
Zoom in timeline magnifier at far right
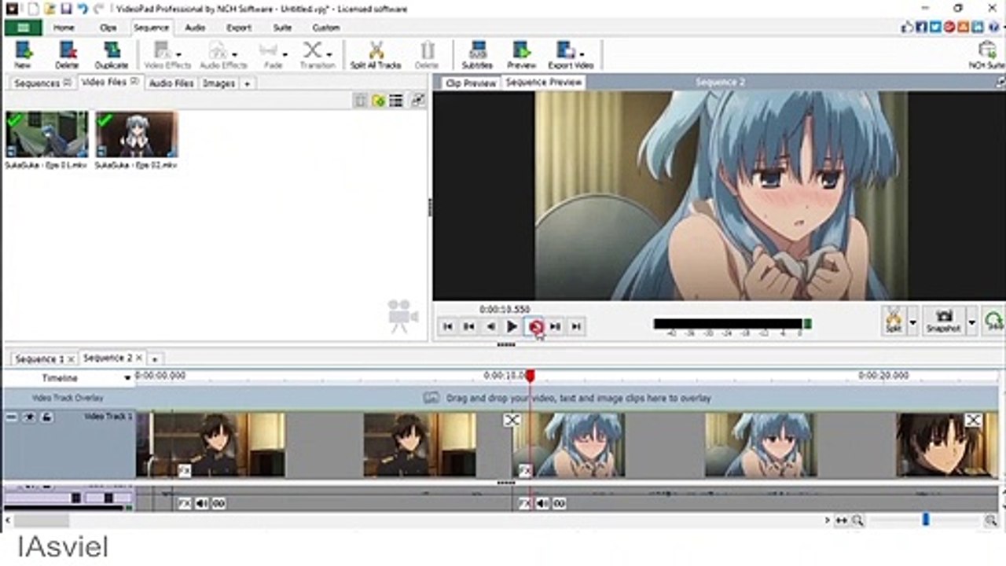pyautogui.click(x=991, y=520)
